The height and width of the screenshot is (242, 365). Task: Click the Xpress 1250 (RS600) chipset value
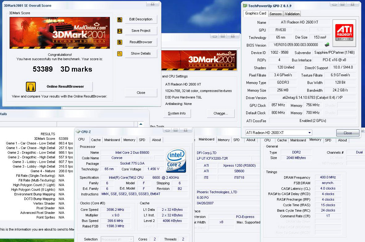[x=239, y=166]
